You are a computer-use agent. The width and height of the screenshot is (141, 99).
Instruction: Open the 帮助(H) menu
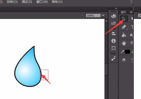(x=57, y=2)
